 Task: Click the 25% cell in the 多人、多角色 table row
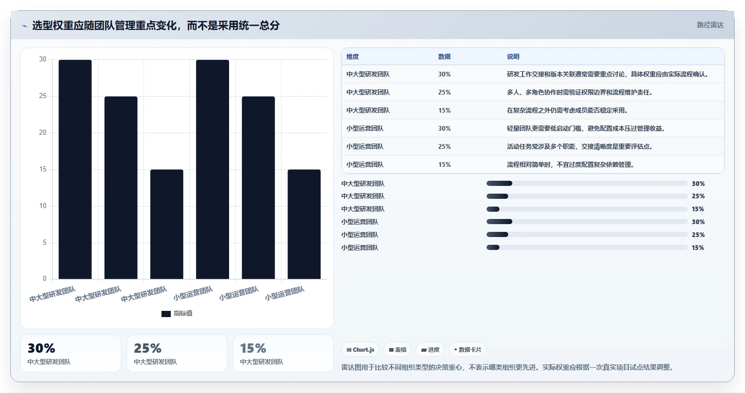[x=445, y=92]
